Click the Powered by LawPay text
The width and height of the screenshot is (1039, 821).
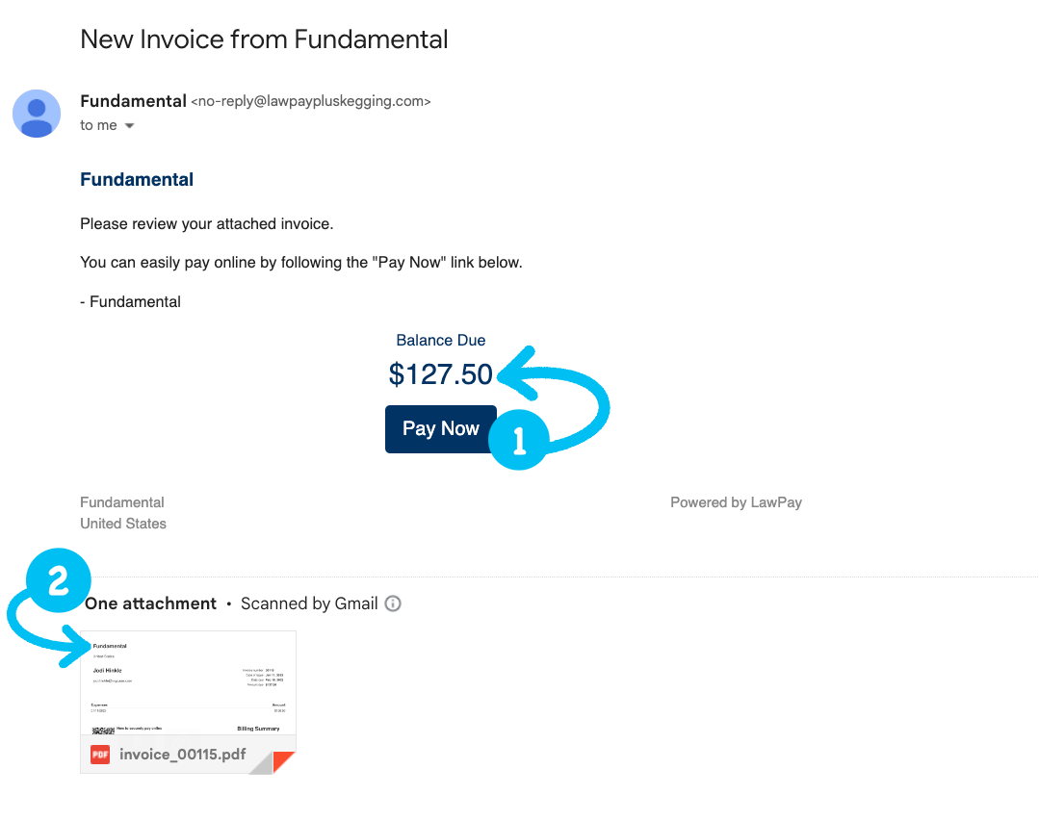[736, 501]
